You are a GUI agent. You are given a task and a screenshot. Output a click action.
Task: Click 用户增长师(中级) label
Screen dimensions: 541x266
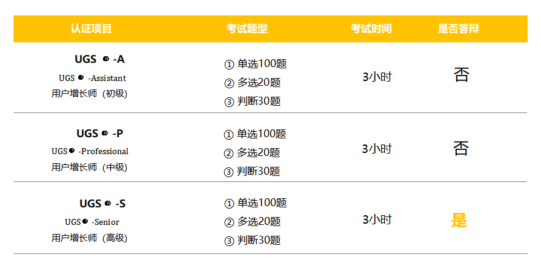[x=90, y=167]
